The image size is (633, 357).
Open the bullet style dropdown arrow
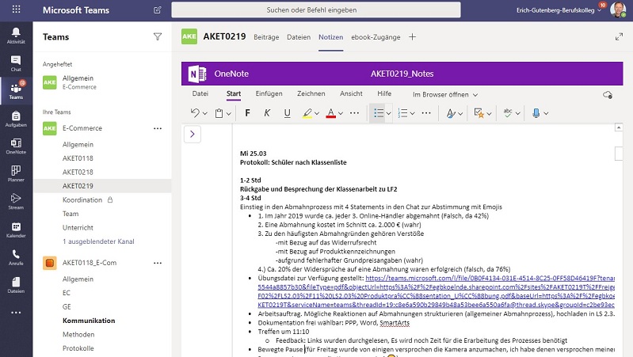point(388,114)
